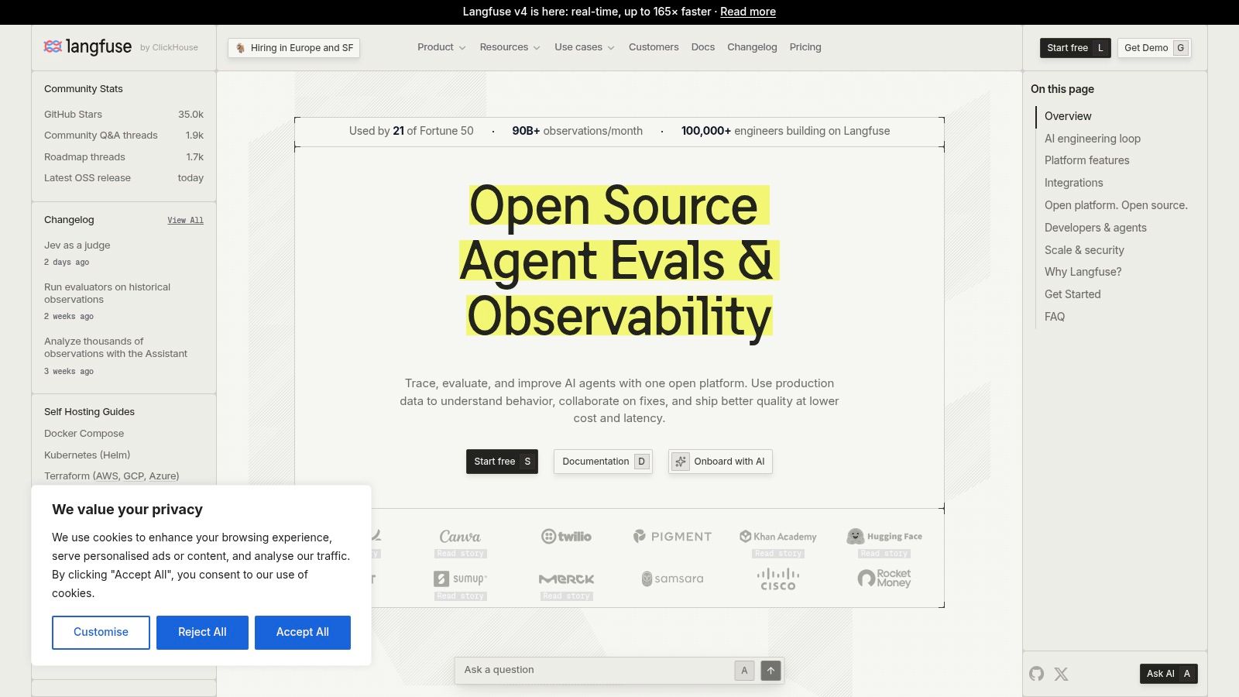
Task: Open the Customers page
Action: (x=654, y=47)
